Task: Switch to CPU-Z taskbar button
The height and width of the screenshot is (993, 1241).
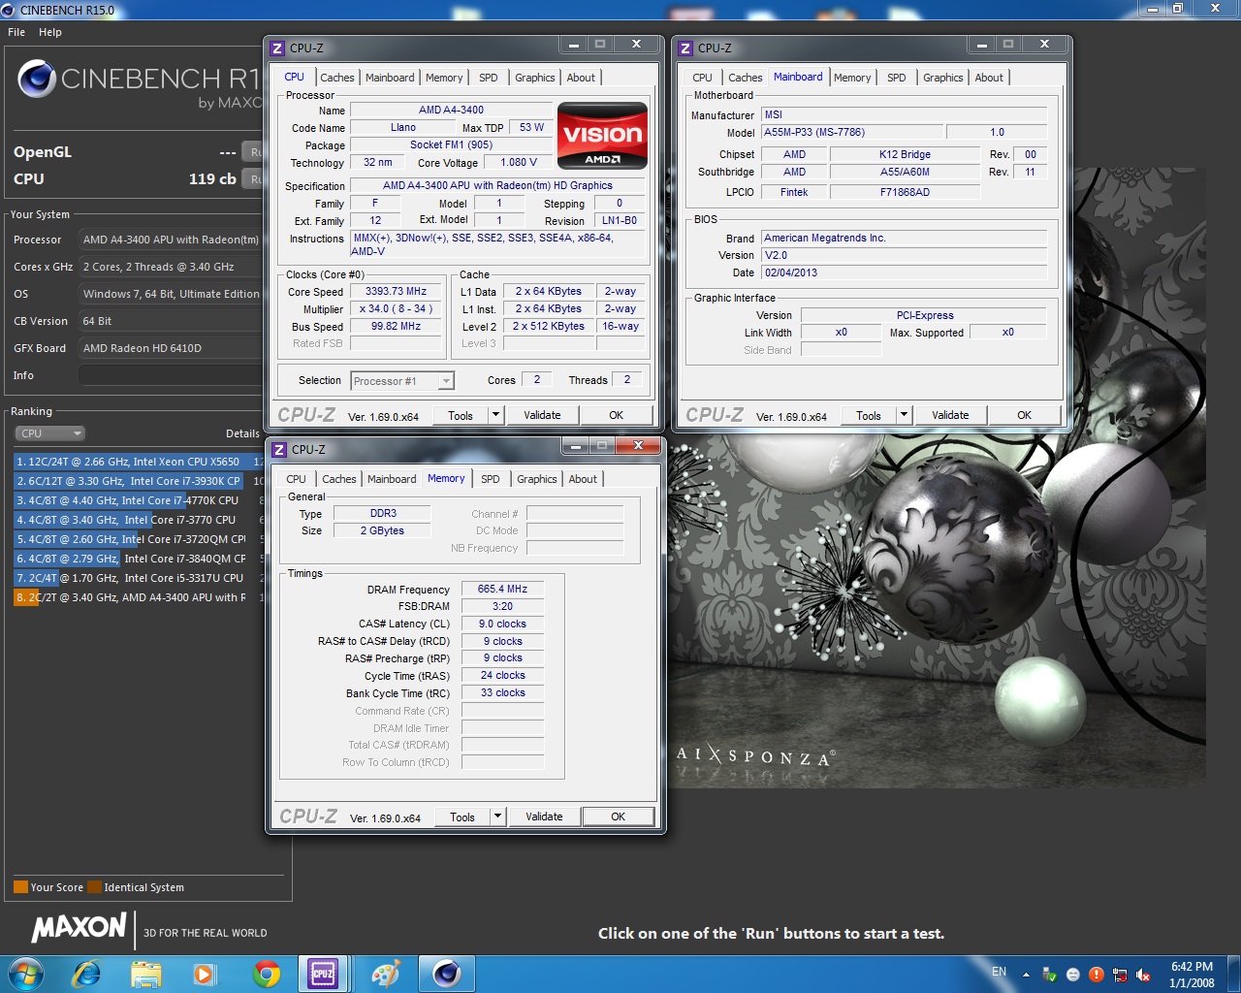Action: (323, 974)
